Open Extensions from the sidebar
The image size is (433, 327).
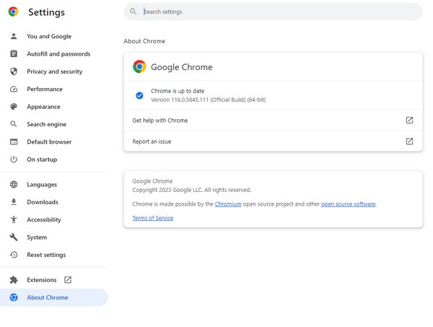pyautogui.click(x=42, y=280)
